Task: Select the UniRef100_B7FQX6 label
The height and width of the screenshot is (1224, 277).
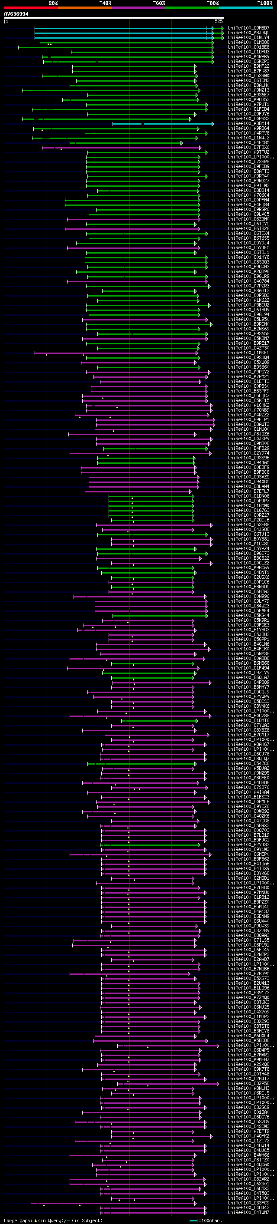Action: (248, 147)
